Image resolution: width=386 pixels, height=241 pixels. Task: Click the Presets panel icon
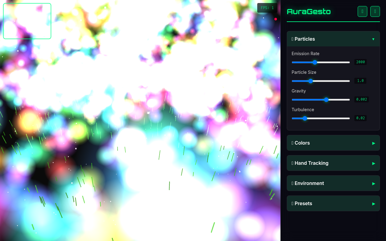pos(292,203)
